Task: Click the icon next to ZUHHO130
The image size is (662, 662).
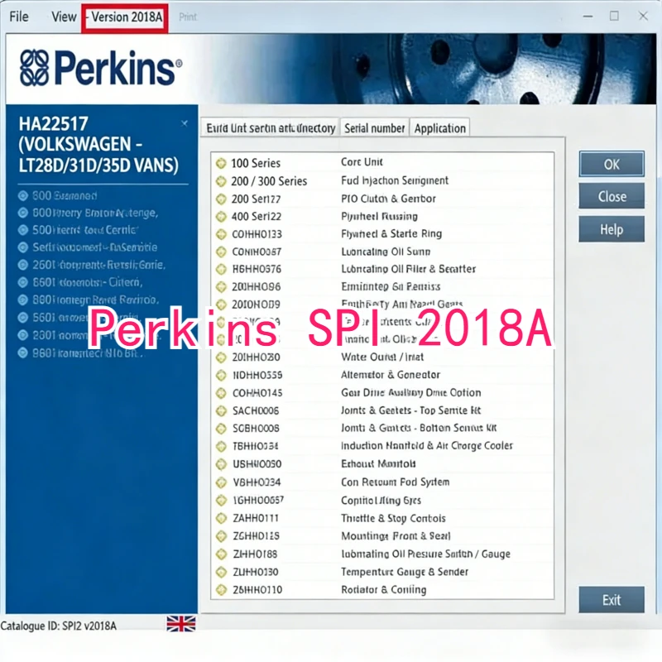Action: point(221,572)
